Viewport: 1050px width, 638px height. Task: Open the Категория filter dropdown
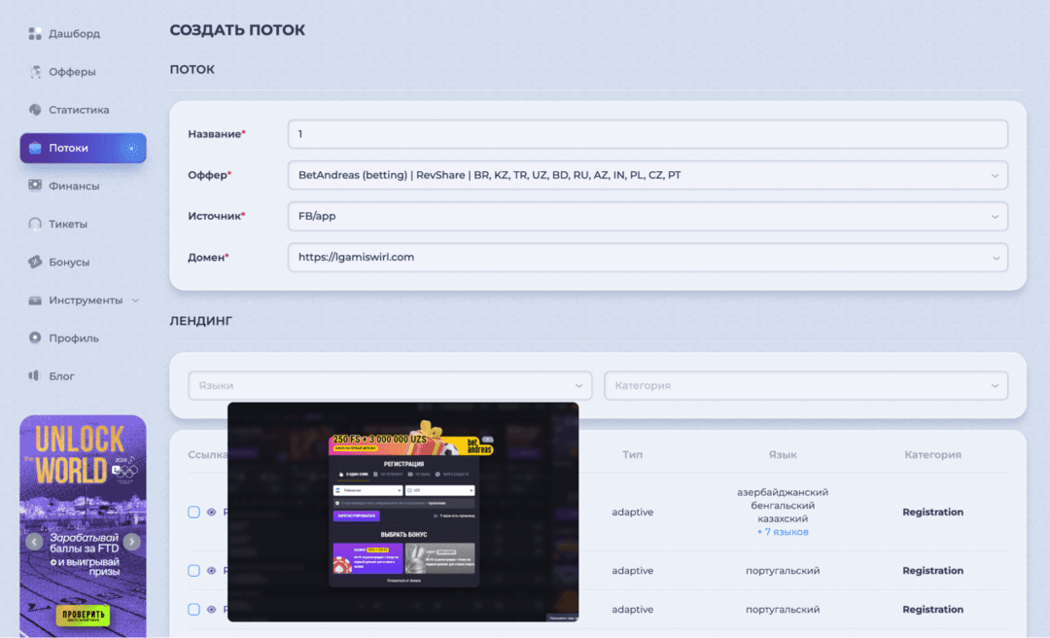point(805,385)
